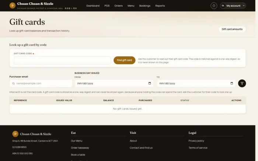Click the search icon in the purchaser email field
Image resolution: width=258 pixels, height=161 pixels.
coord(13,83)
